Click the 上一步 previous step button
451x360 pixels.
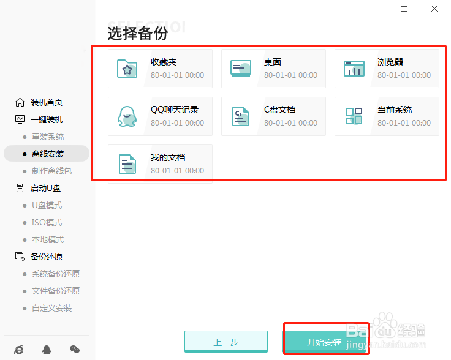coord(226,341)
